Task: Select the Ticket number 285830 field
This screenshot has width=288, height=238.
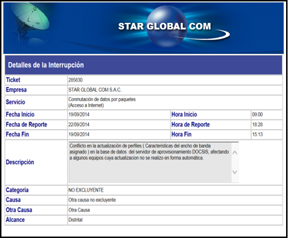Action: 77,80
